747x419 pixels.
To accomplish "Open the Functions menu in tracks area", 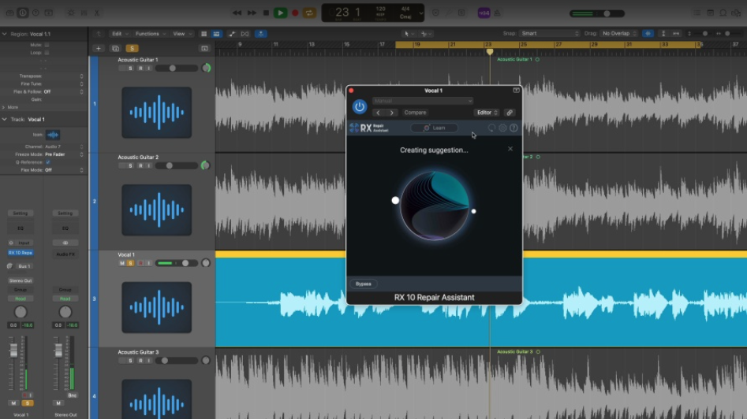I will click(148, 34).
